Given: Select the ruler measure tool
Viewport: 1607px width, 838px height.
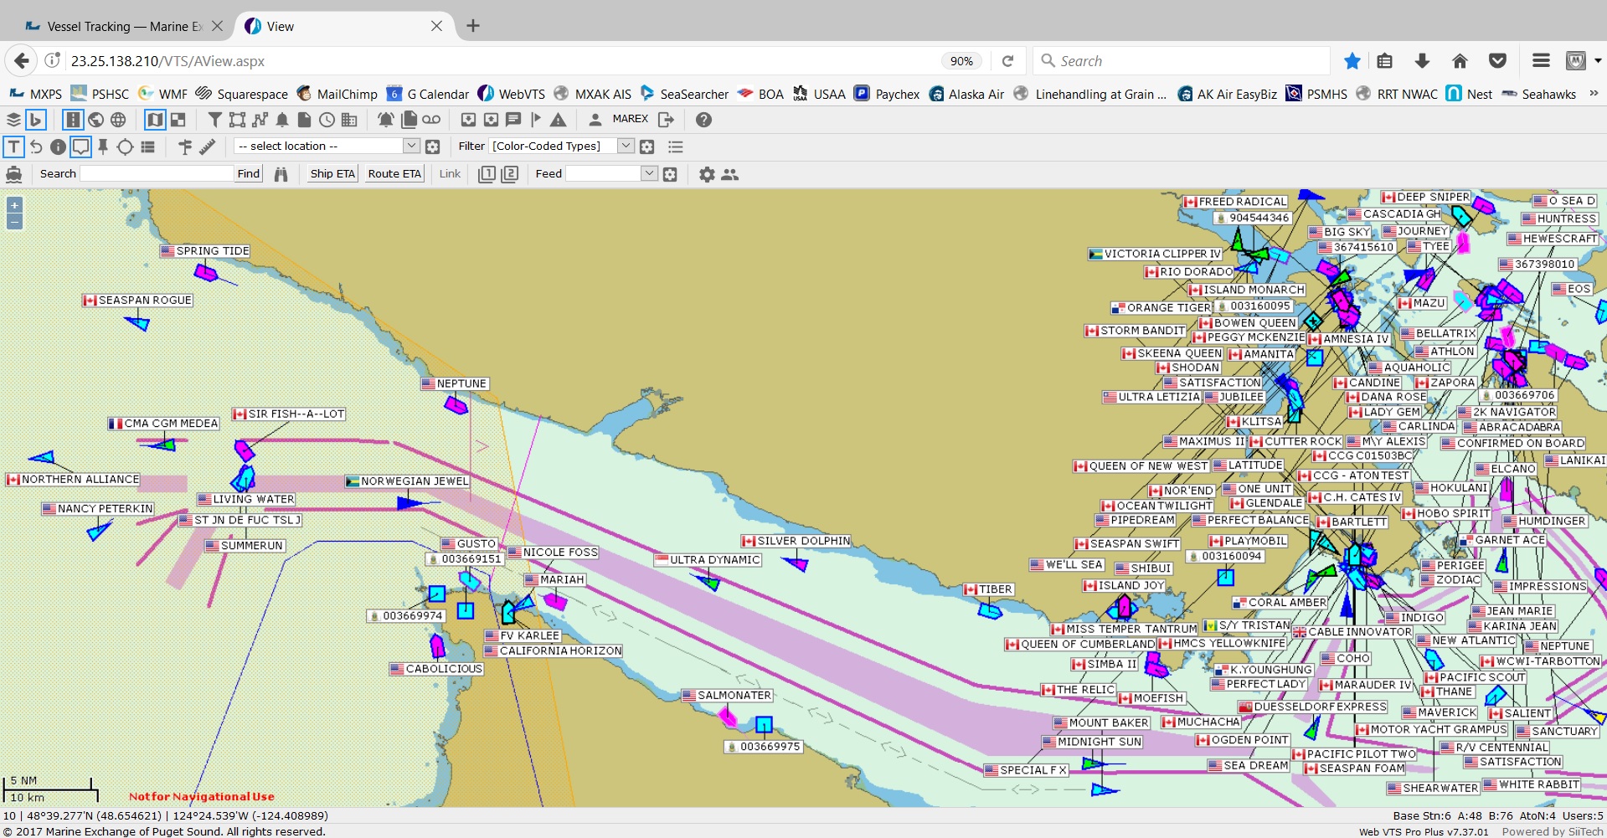Looking at the screenshot, I should tap(208, 147).
